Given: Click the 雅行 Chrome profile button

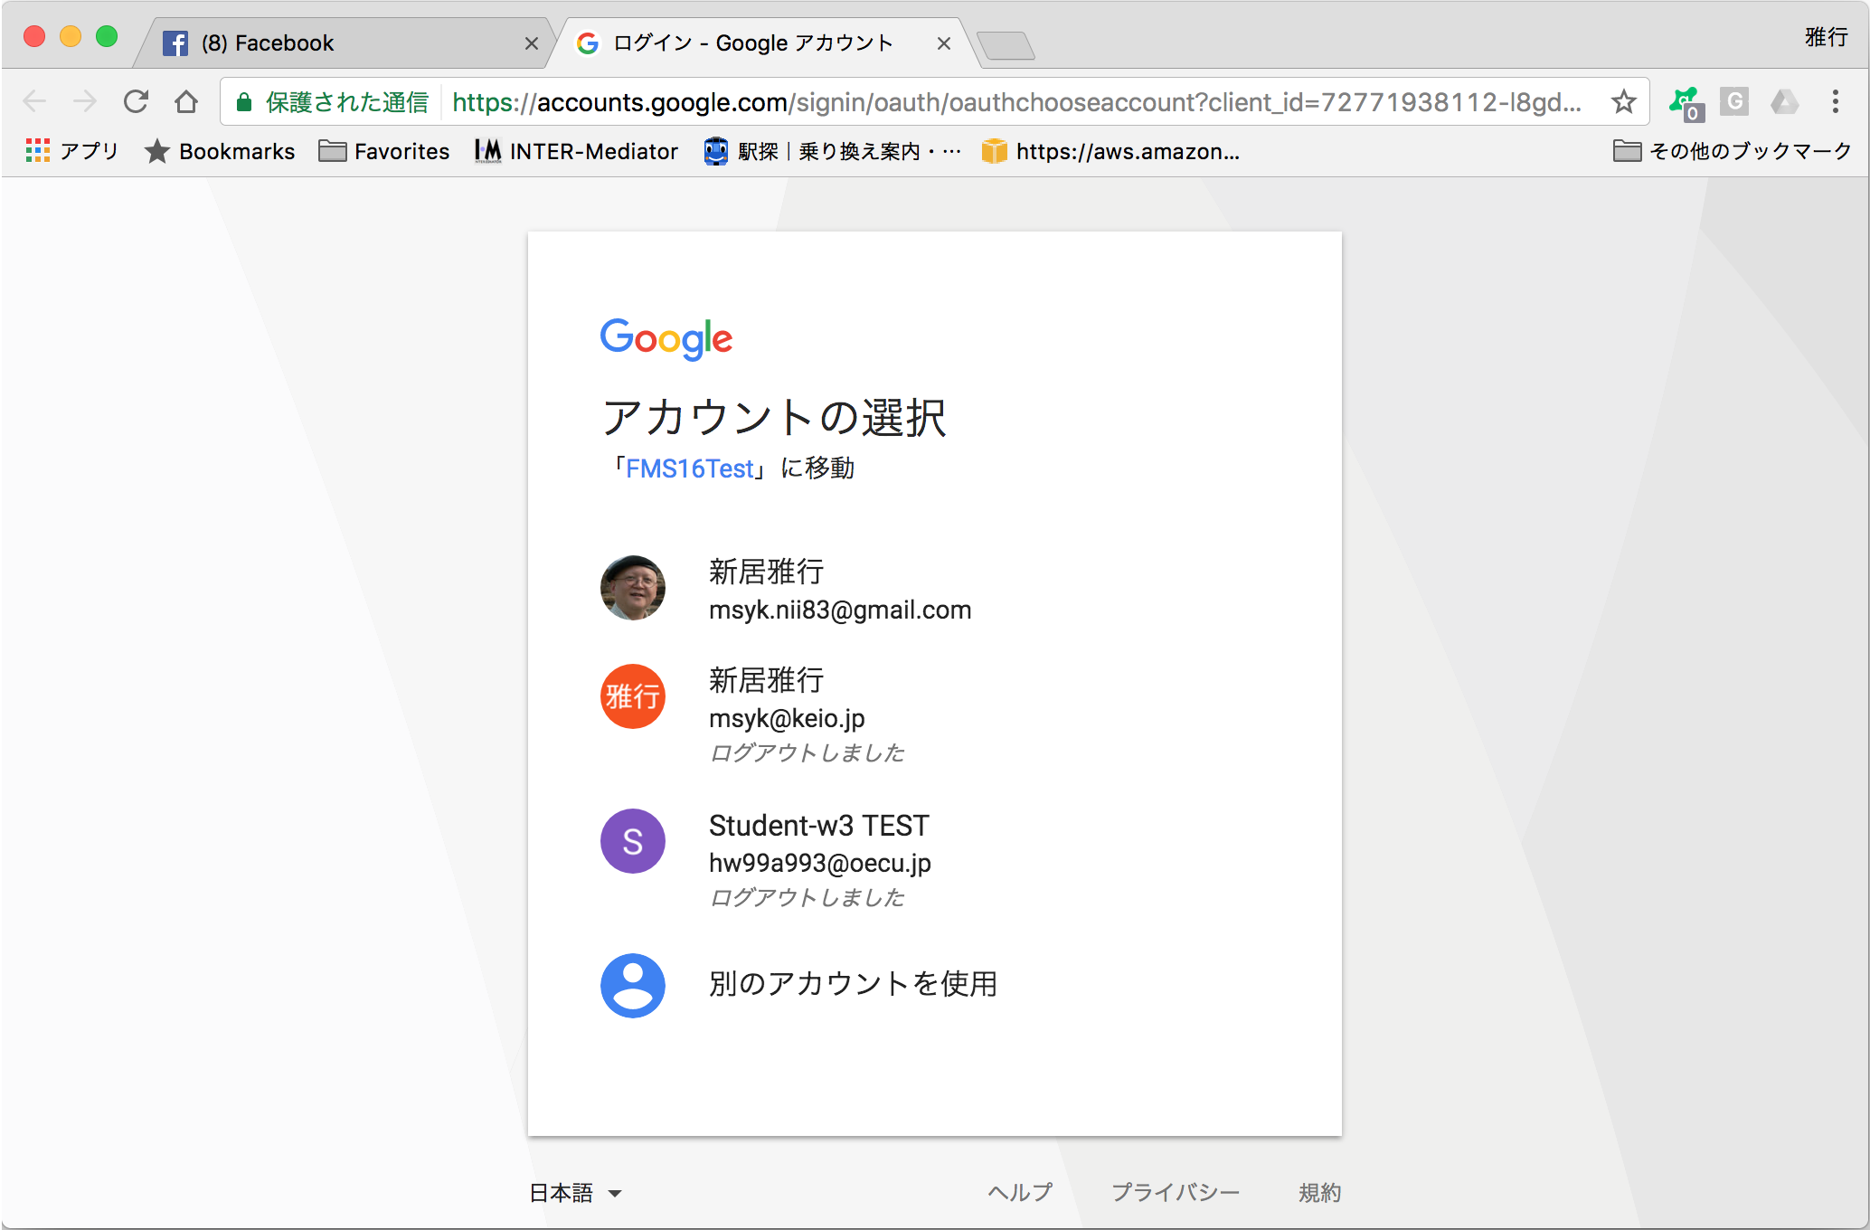Looking at the screenshot, I should tap(1826, 37).
